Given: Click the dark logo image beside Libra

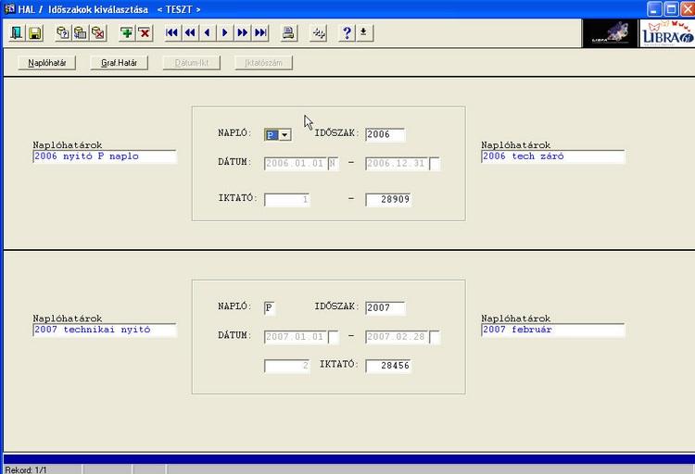Looking at the screenshot, I should click(610, 33).
